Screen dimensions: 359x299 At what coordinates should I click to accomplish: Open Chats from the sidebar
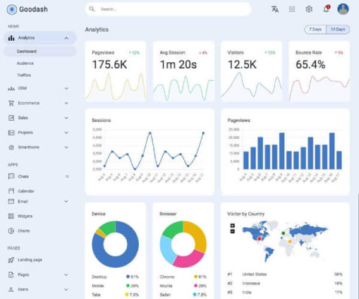[23, 176]
